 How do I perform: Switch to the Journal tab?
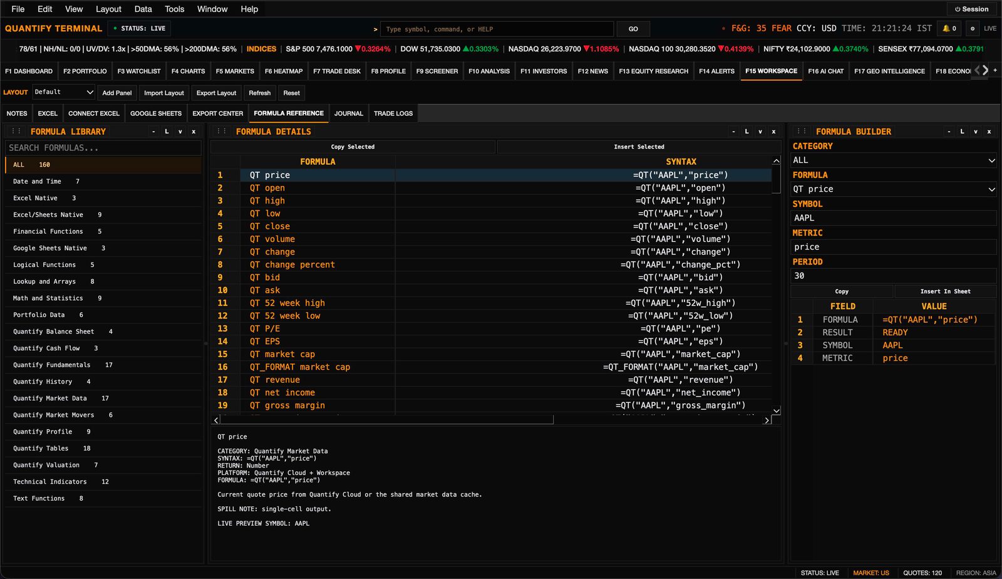(x=348, y=113)
